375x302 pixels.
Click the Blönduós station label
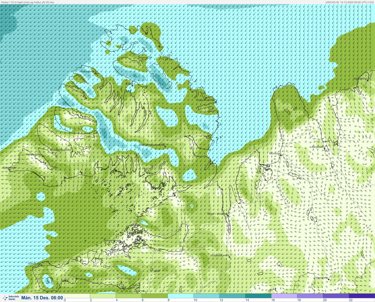[x=275, y=153]
